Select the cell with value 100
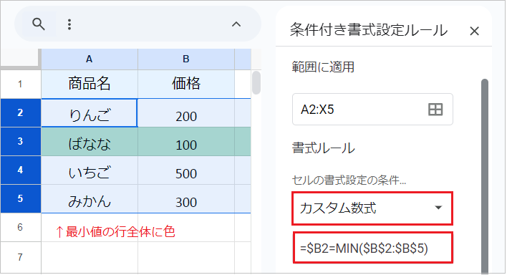 coord(186,141)
